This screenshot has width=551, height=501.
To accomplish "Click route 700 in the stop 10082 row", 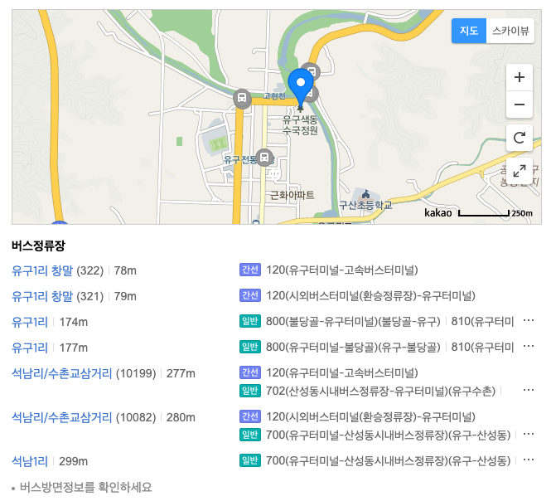I will coord(389,435).
